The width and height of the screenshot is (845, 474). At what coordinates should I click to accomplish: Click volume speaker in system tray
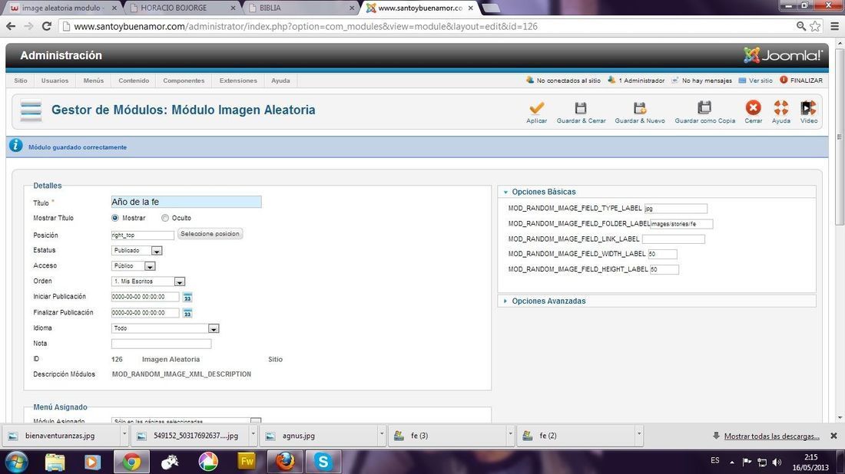777,462
